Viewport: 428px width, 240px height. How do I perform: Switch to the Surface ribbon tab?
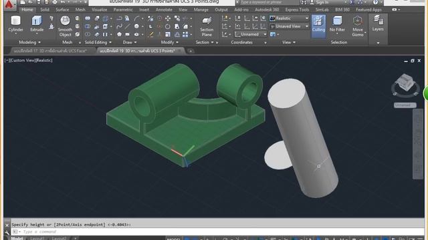(x=62, y=9)
